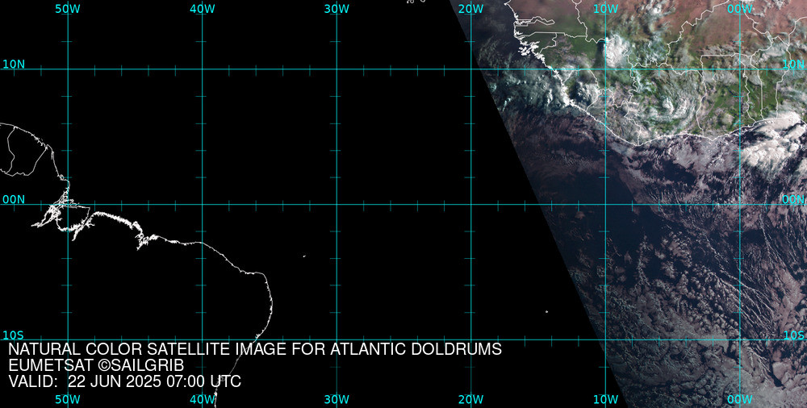
Task: Click the bottom 10W longitude label
Action: pyautogui.click(x=605, y=399)
